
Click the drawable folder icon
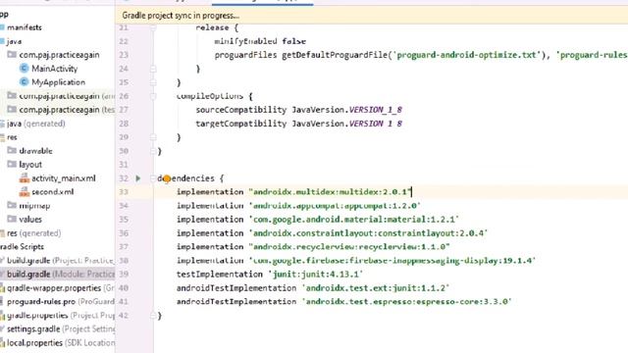tap(12, 150)
